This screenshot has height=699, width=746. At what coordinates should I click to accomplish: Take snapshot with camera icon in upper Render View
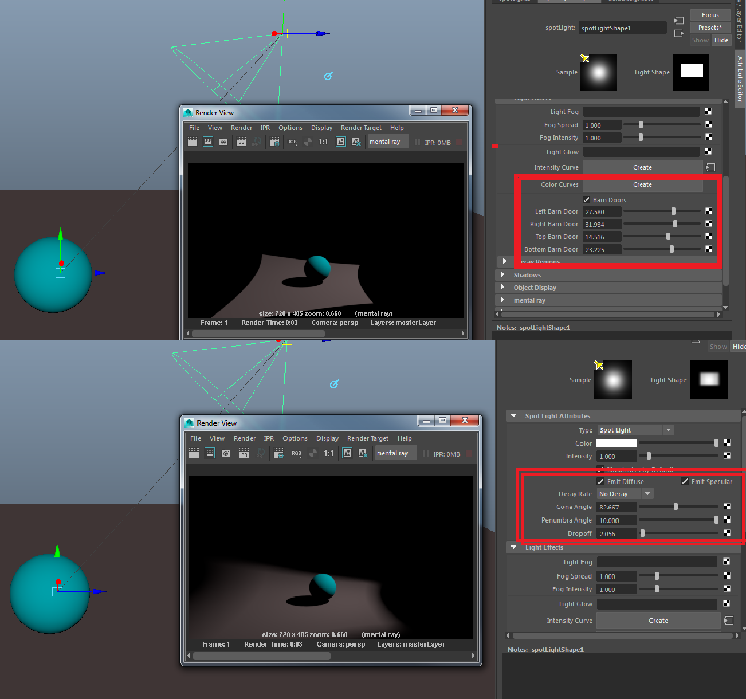pyautogui.click(x=223, y=142)
